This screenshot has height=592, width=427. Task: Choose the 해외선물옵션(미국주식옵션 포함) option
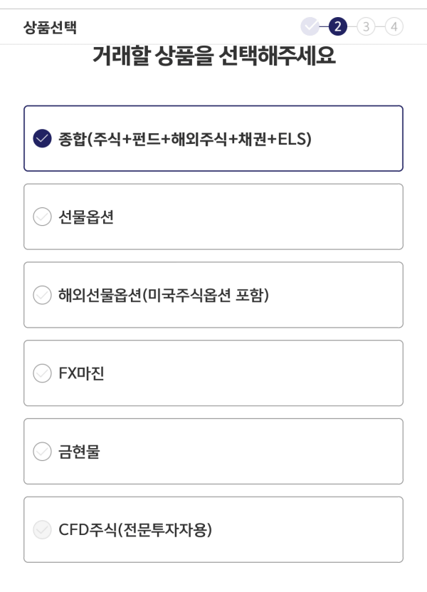click(213, 294)
